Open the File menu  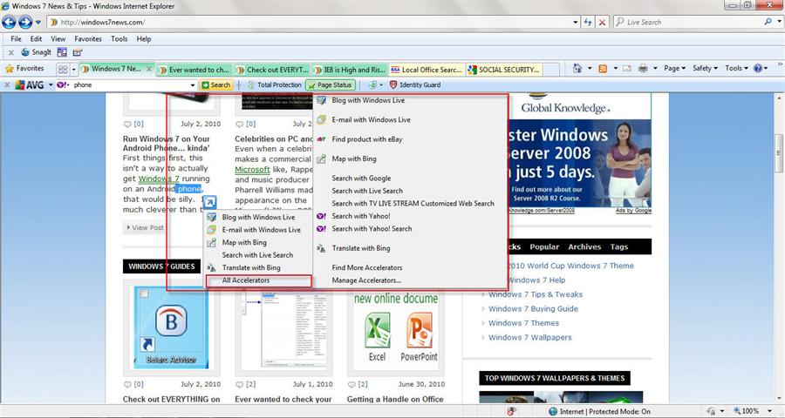coord(16,38)
